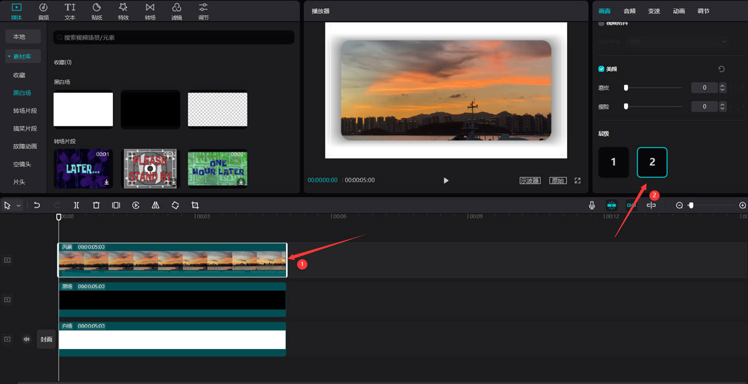The image size is (748, 384).
Task: Open the 特效 effects tab at top
Action: tap(123, 11)
